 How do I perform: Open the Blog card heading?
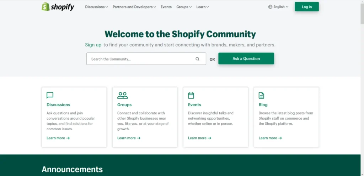click(x=263, y=105)
